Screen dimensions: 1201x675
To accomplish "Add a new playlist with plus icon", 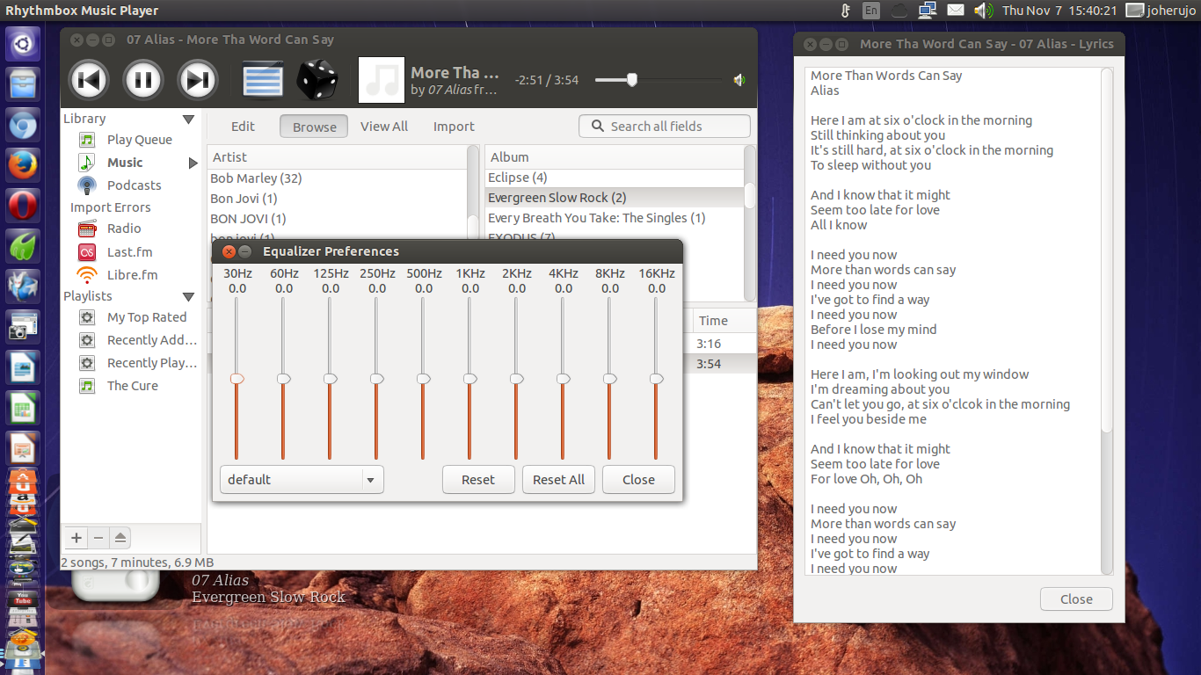I will (x=76, y=538).
